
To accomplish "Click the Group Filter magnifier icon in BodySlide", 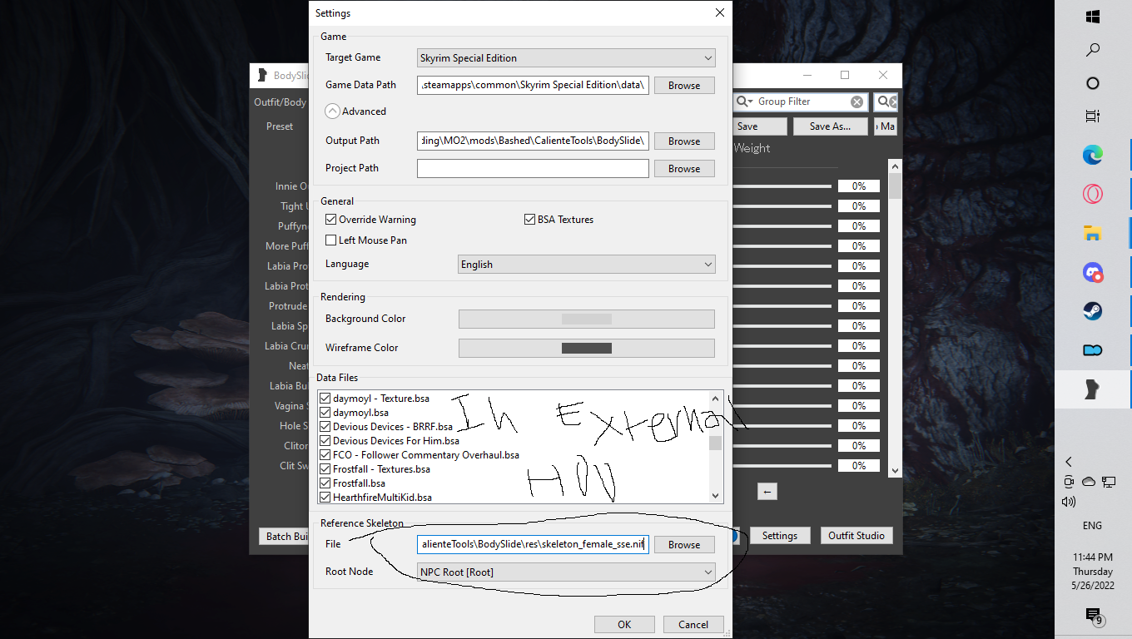I will click(x=745, y=102).
